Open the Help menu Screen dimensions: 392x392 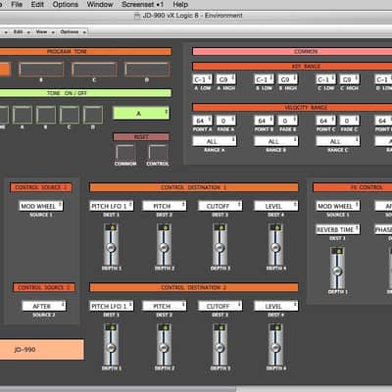180,5
